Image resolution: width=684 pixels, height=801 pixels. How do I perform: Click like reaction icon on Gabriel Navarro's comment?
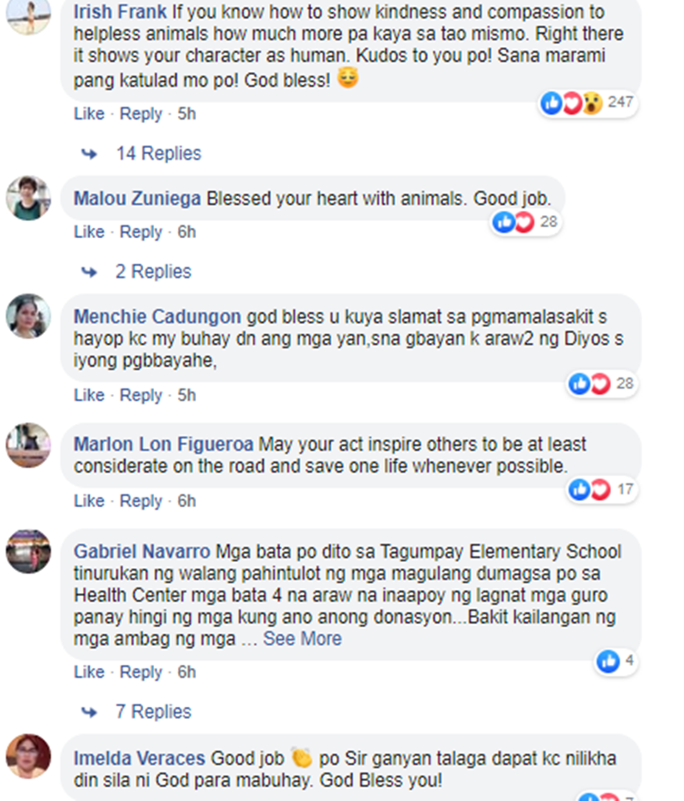(608, 661)
